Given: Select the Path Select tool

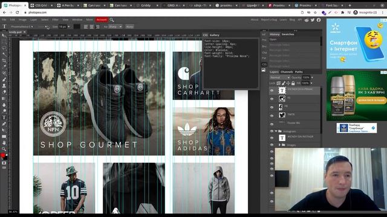Looking at the screenshot, I should 4,130.
